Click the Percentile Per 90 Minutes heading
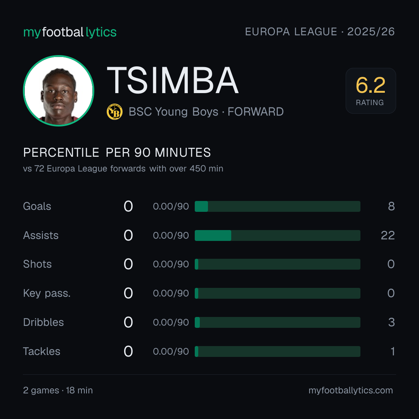 (x=117, y=152)
